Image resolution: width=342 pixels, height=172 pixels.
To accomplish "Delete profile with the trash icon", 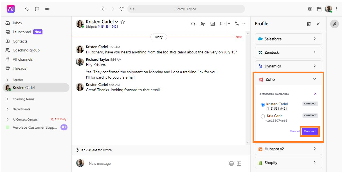I will pos(309,24).
